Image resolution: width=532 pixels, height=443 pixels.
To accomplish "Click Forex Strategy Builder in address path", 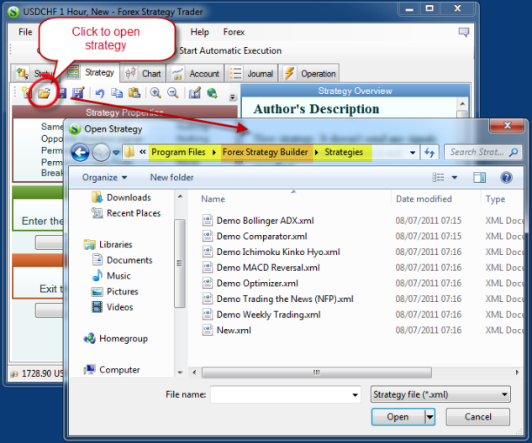I will (x=265, y=153).
